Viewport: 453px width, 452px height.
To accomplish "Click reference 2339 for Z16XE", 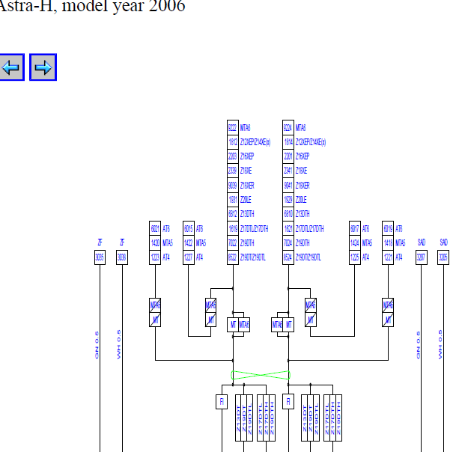I will coord(233,171).
